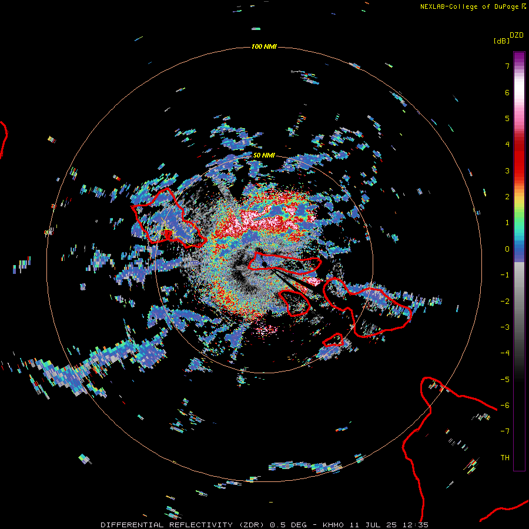Click the -7 value on color scale
529x529 pixels.
click(x=505, y=431)
